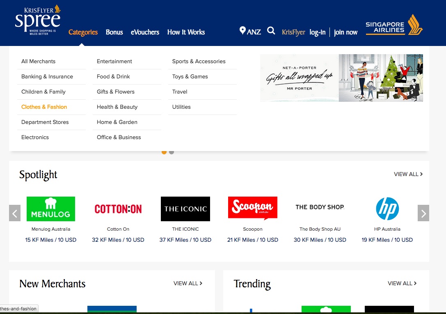The height and width of the screenshot is (314, 446).
Task: Click 30 KF Miles / 10 USD
Action: [320, 240]
